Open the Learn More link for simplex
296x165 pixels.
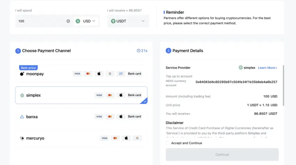tap(267, 68)
